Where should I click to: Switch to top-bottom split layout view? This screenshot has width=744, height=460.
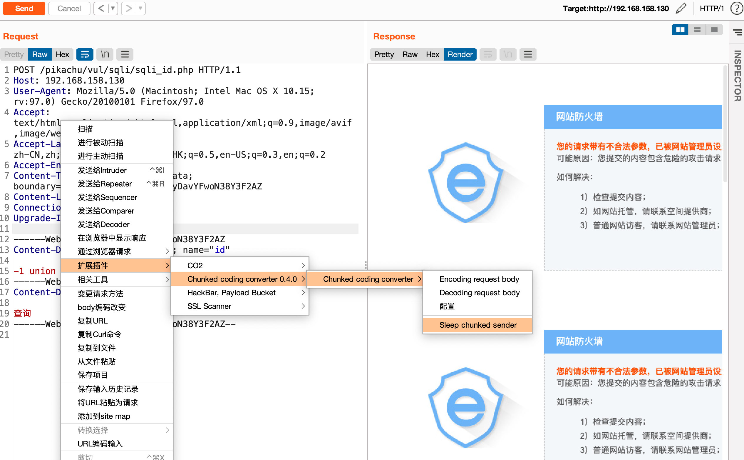coord(697,30)
